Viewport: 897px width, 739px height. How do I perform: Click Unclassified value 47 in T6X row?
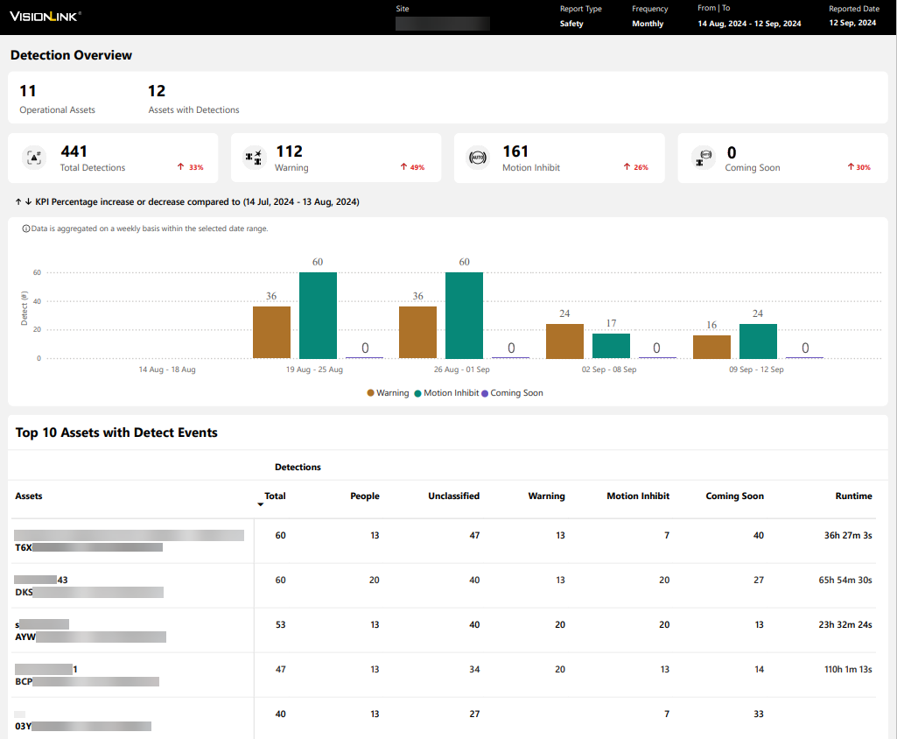point(474,535)
